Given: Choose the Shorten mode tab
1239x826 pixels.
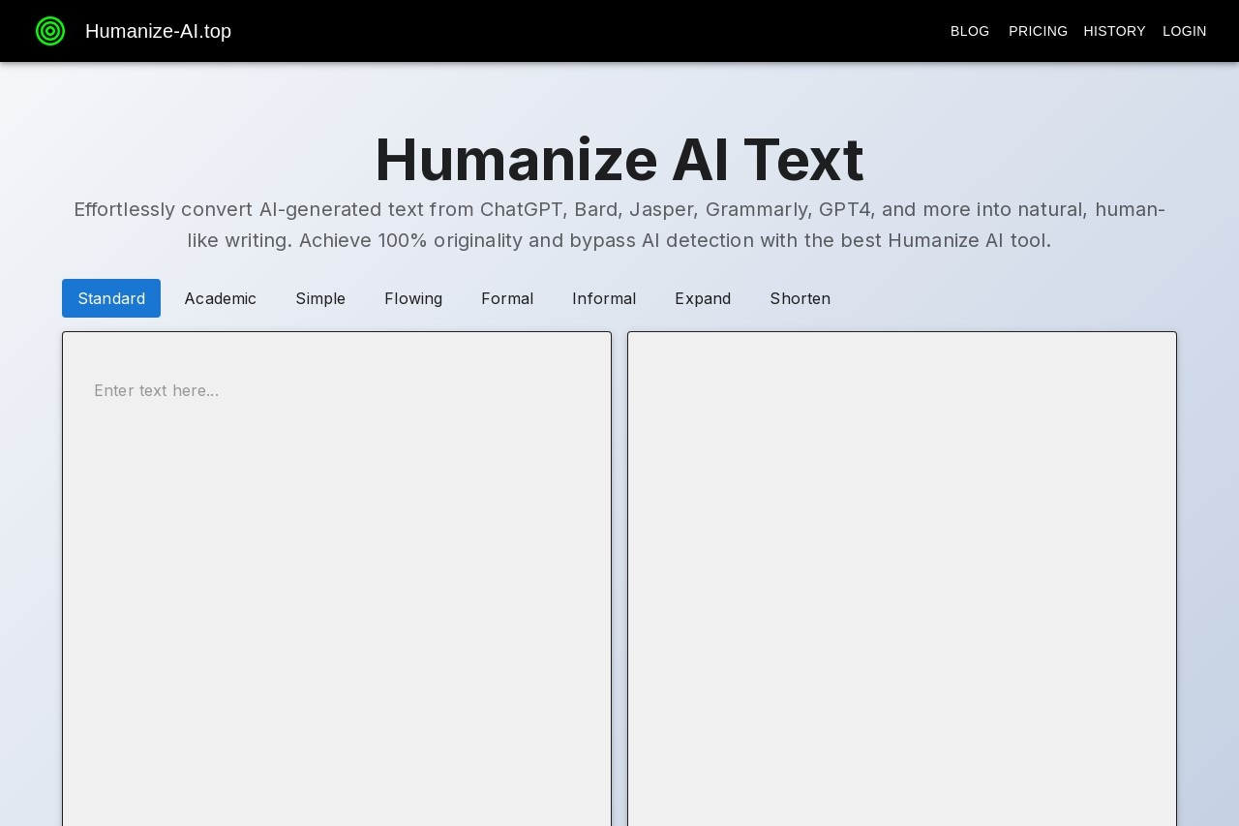Looking at the screenshot, I should click(801, 298).
